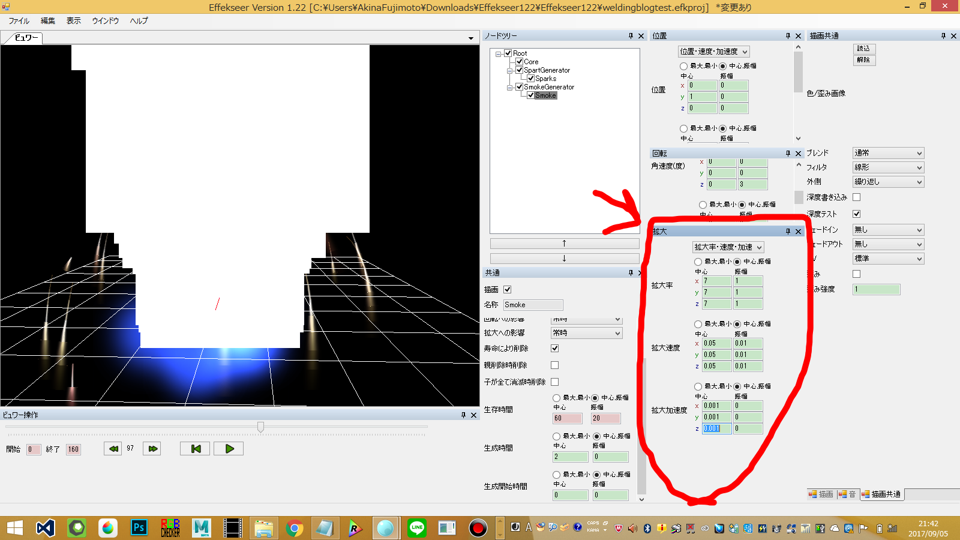Enable 親削除時削除 checkbox

554,365
